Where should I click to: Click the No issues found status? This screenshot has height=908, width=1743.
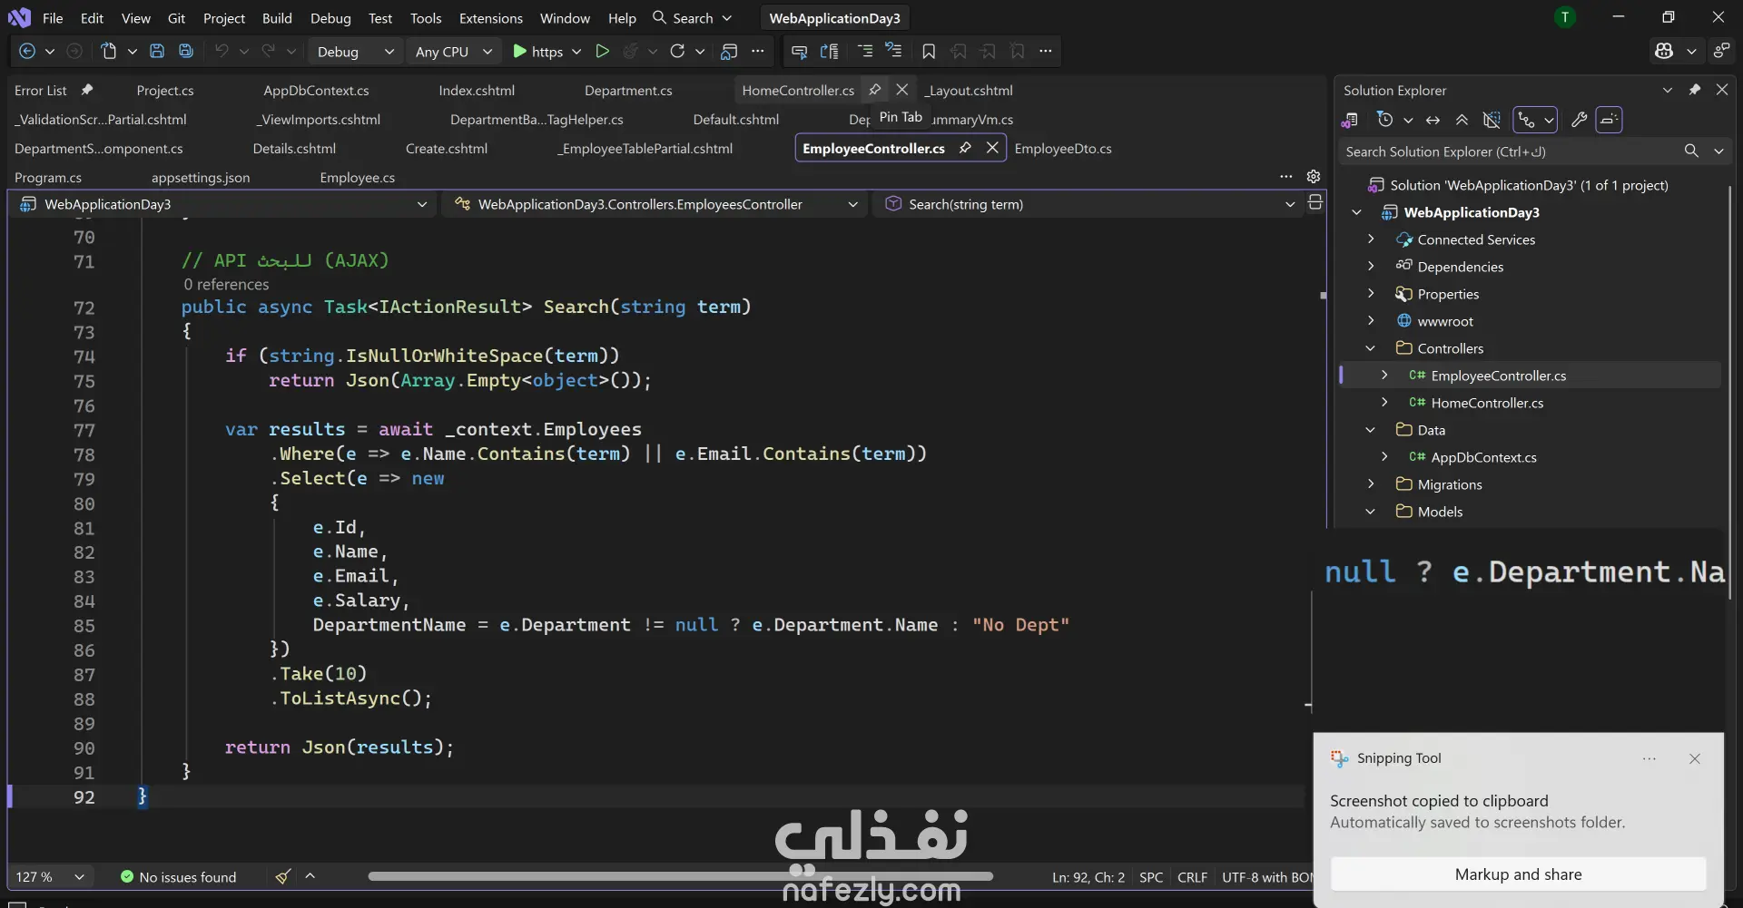pos(179,877)
